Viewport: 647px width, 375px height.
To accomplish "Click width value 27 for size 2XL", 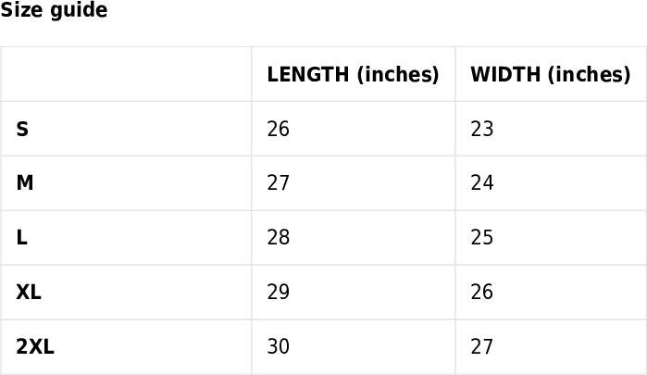I will (x=482, y=347).
